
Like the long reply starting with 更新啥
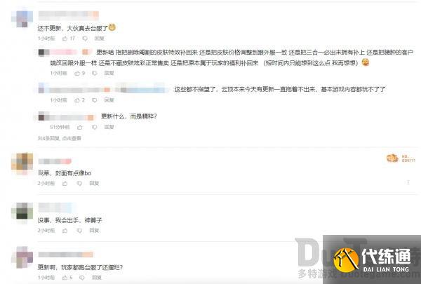[77, 73]
